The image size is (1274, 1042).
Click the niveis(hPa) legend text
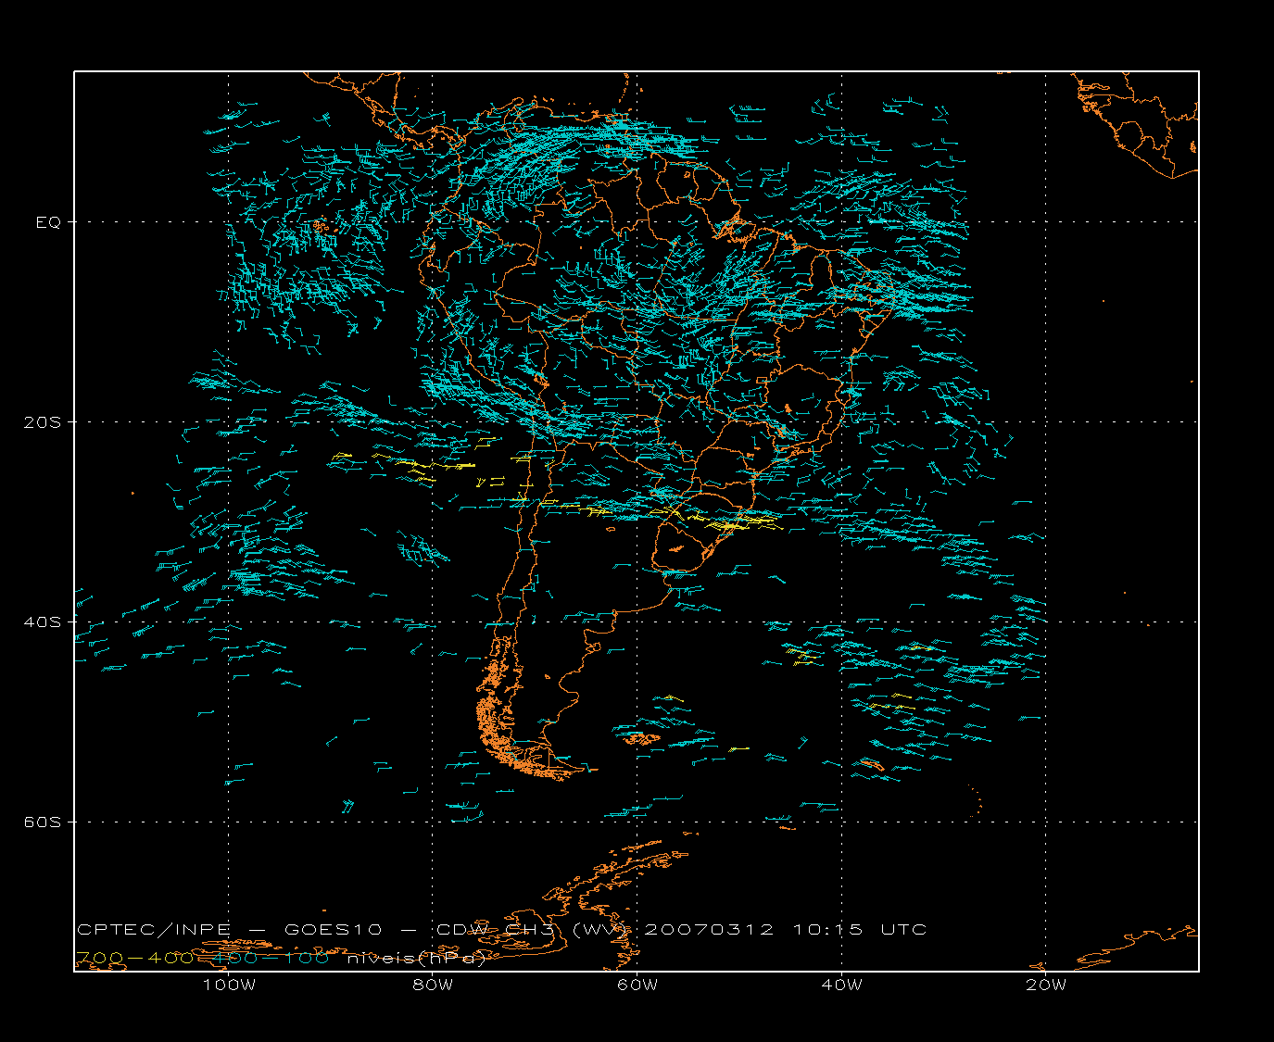pos(417,958)
